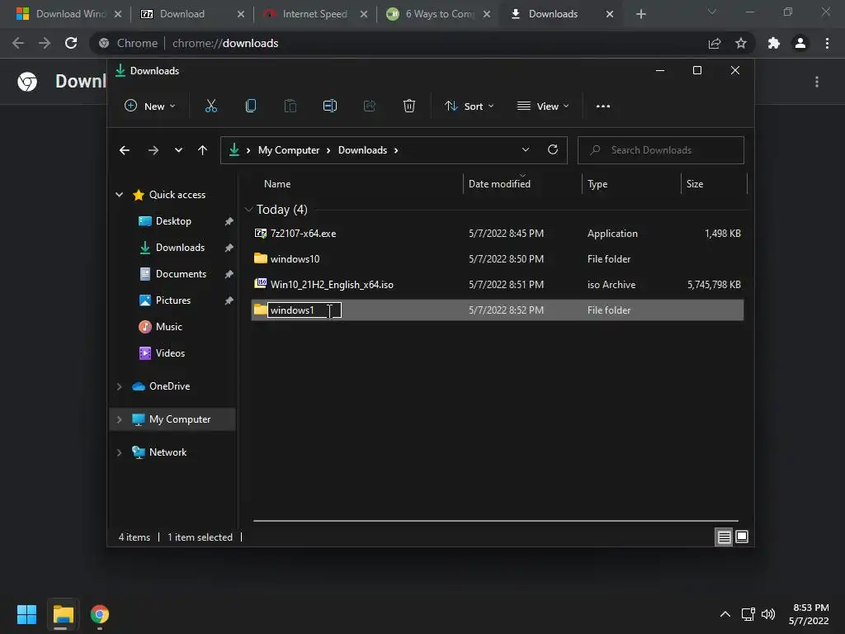Click the horizontal scrollbar in file list
Image resolution: width=845 pixels, height=634 pixels.
496,521
